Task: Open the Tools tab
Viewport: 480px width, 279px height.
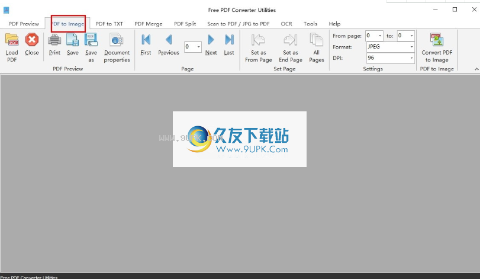Action: click(310, 24)
